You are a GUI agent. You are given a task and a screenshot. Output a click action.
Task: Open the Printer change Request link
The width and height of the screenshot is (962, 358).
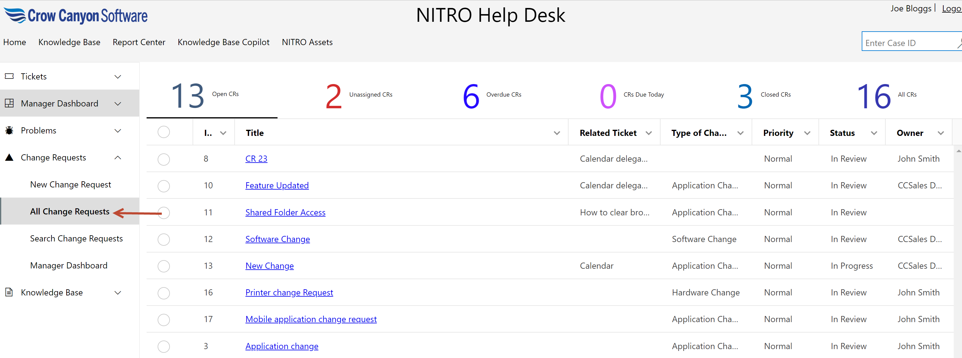click(289, 293)
